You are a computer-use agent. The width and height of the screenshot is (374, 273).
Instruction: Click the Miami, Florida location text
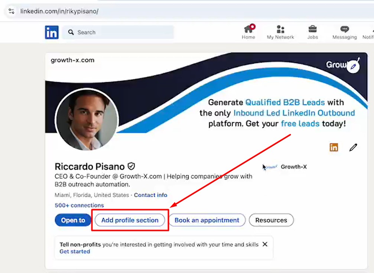coord(92,195)
